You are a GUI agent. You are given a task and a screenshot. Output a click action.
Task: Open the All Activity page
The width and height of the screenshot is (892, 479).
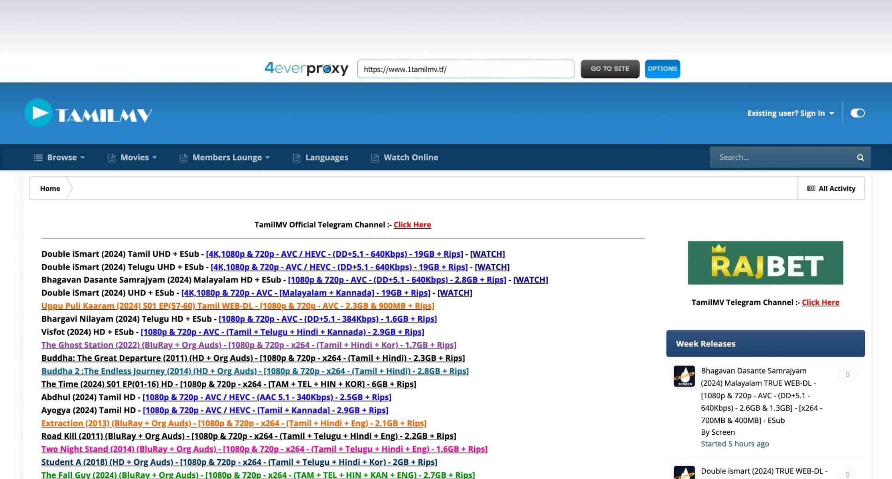831,188
